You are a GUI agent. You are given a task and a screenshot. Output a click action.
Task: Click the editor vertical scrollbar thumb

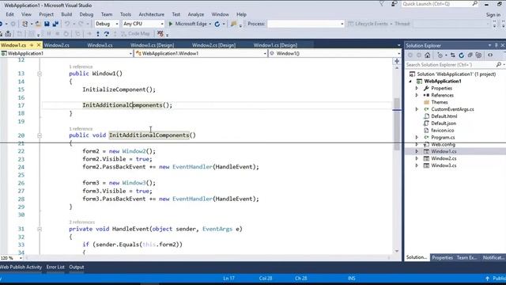pos(397,124)
